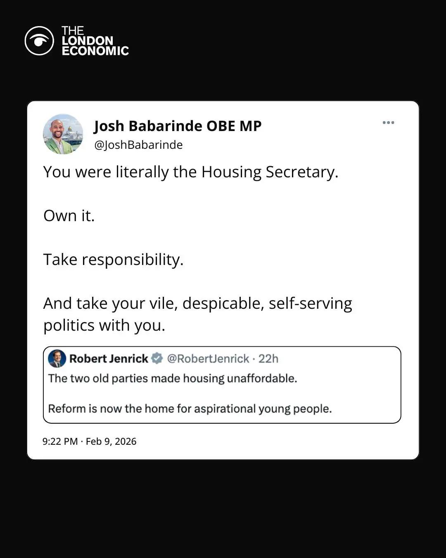Open Josh Babarinde's profile picture
The width and height of the screenshot is (446, 558).
coord(63,134)
